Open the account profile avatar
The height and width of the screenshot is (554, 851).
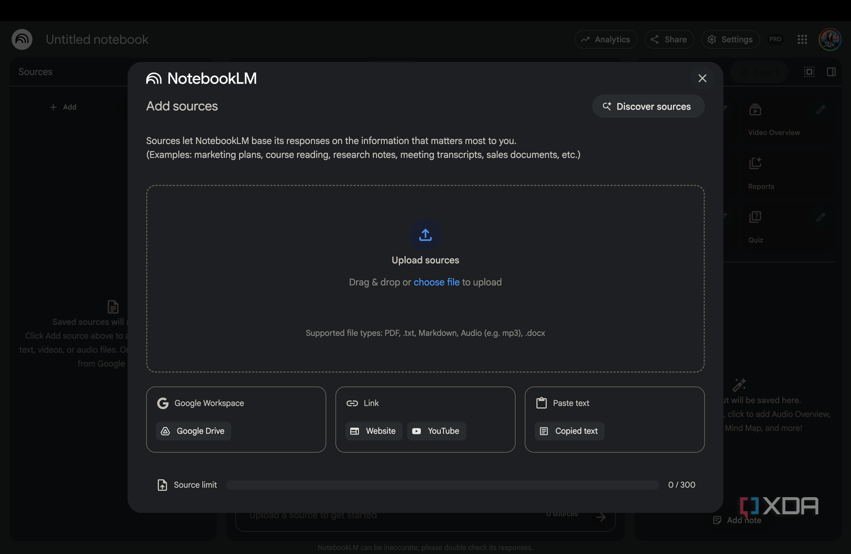point(830,39)
